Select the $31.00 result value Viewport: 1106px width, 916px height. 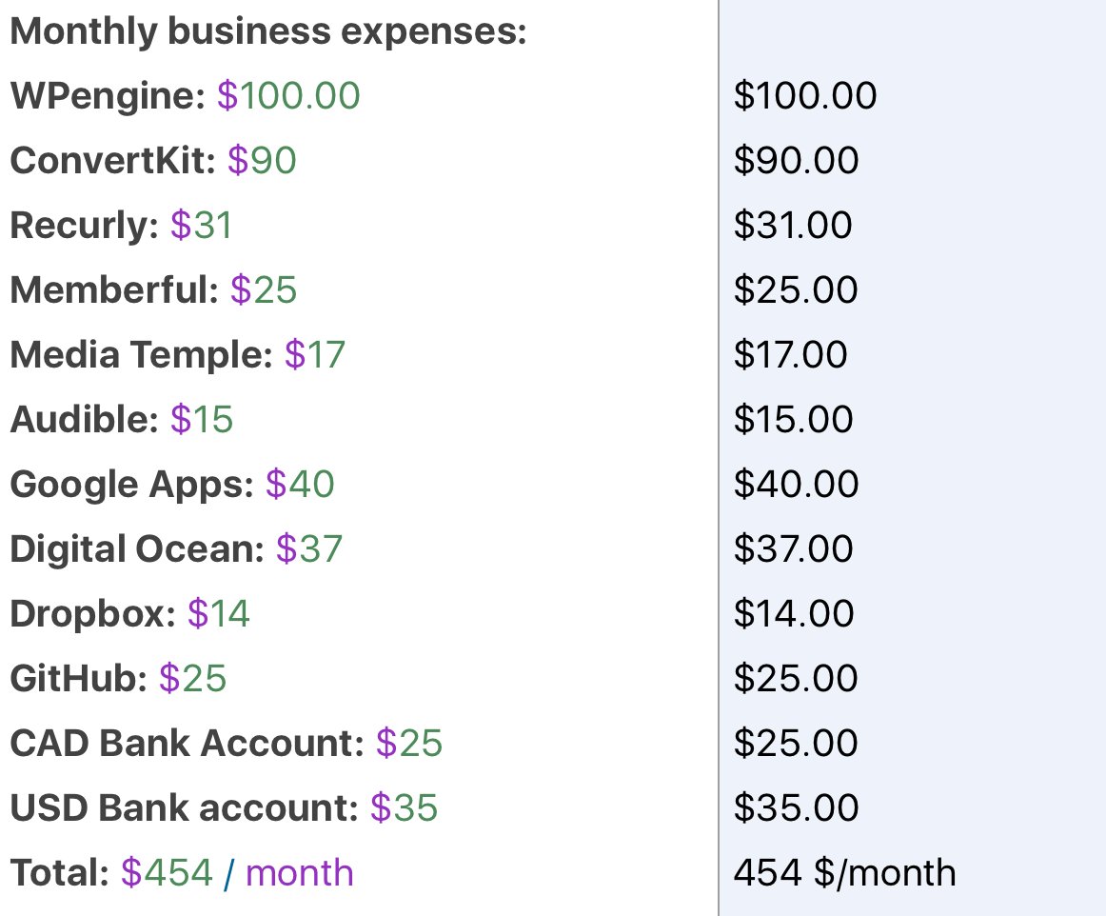pos(793,226)
